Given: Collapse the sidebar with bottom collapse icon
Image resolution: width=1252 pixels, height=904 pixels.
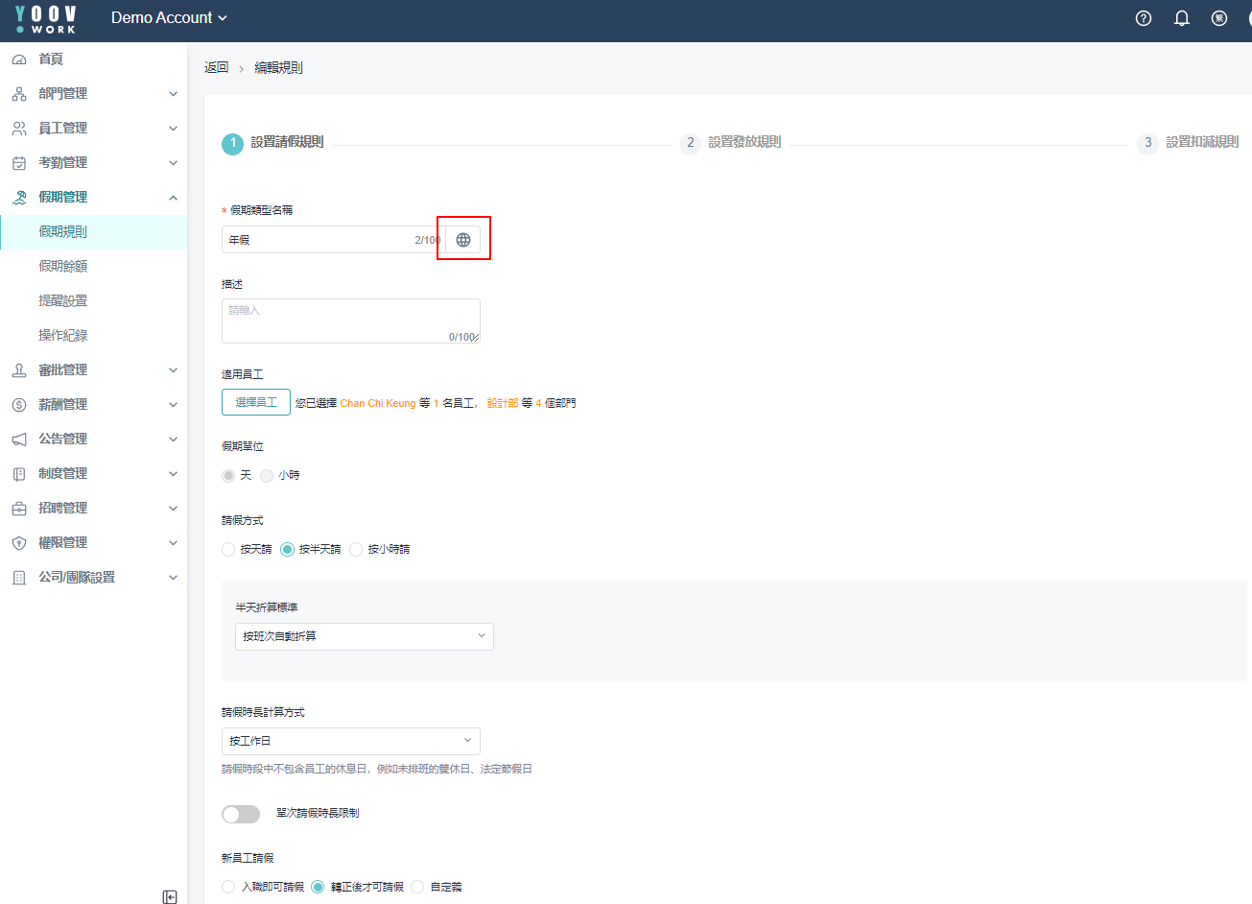Looking at the screenshot, I should click(x=170, y=896).
